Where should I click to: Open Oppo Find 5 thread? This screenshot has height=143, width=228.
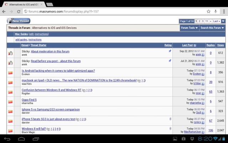click(x=29, y=100)
